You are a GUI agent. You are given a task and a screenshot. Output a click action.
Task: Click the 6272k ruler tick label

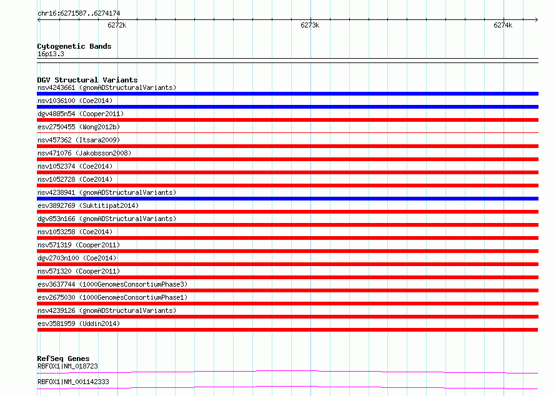click(117, 25)
